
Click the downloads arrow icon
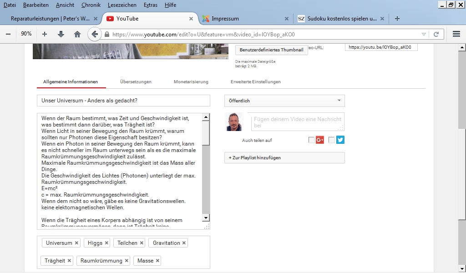click(61, 34)
